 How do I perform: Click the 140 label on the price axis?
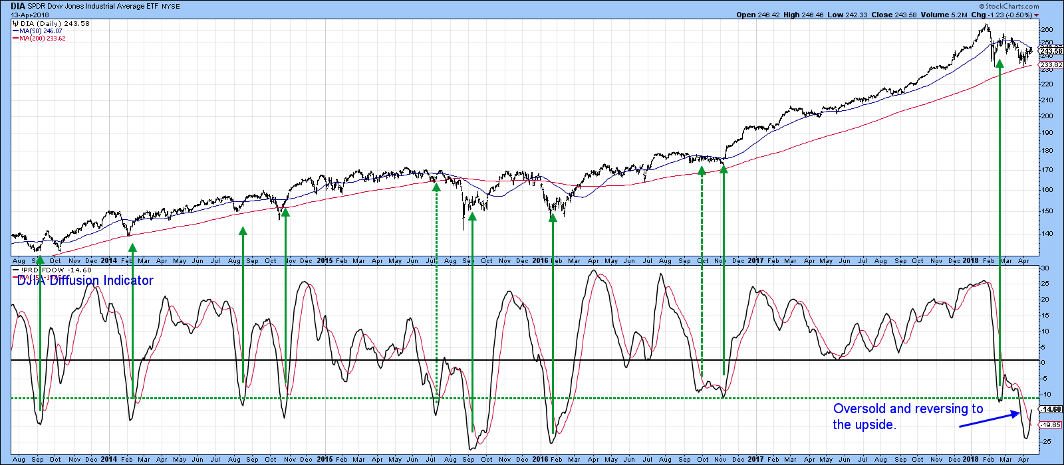point(1047,233)
